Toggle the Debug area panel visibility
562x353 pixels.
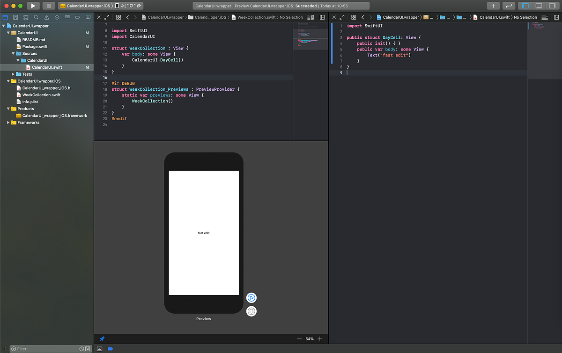pos(539,6)
